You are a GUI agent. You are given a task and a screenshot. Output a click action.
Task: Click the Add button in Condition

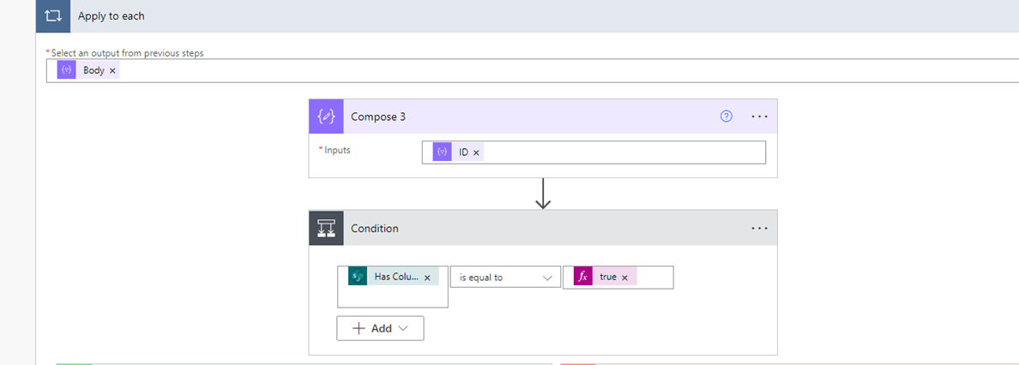tap(380, 328)
